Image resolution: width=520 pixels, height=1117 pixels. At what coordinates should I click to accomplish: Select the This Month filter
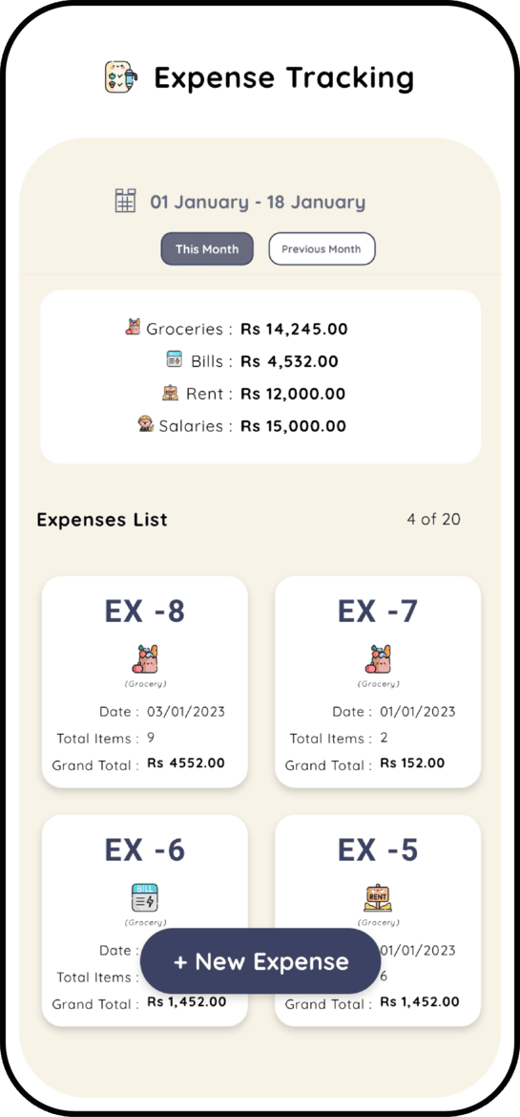pos(207,249)
